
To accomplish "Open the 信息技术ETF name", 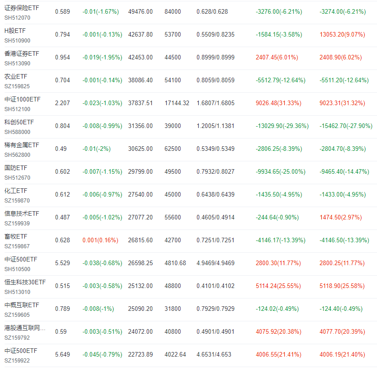I will [x=21, y=213].
